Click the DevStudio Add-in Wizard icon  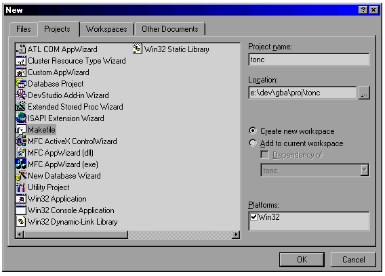(x=21, y=95)
